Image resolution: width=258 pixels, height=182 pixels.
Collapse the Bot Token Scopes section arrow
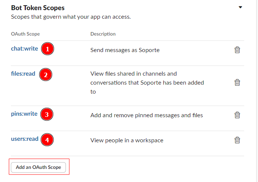coord(240,7)
